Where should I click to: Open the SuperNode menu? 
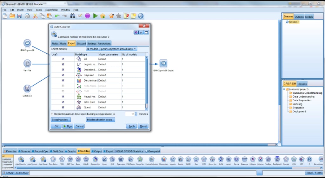[52, 10]
